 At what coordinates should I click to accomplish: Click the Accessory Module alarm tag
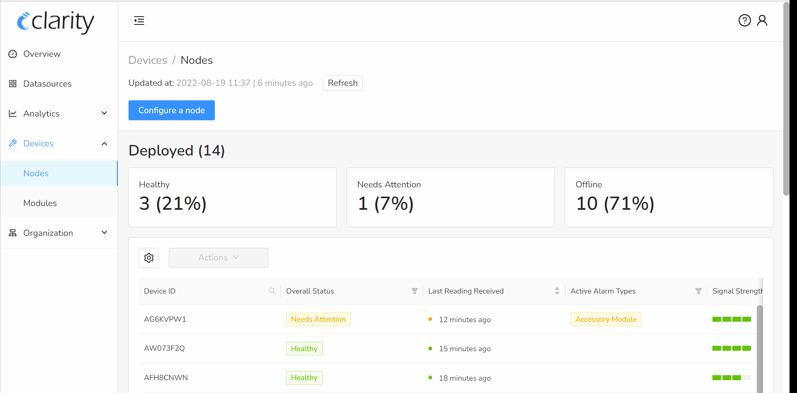click(x=606, y=319)
